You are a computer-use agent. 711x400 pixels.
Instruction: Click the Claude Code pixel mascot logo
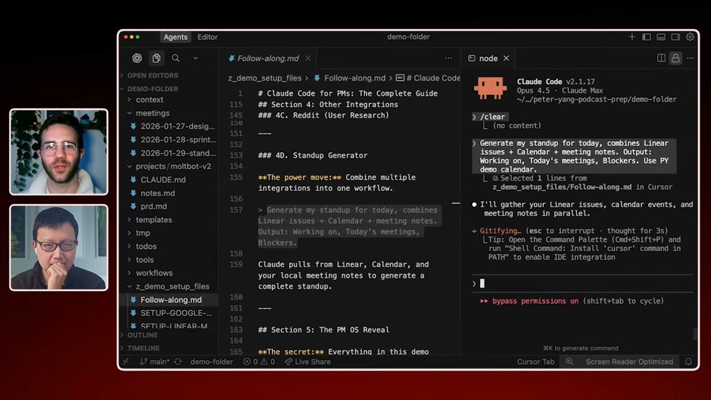489,88
